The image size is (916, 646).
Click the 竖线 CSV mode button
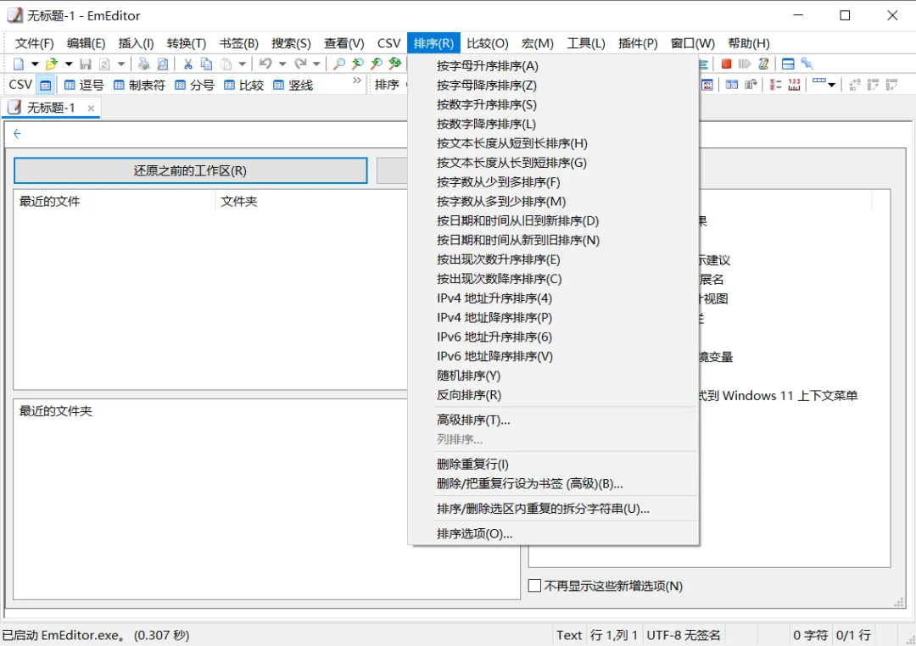(x=293, y=86)
